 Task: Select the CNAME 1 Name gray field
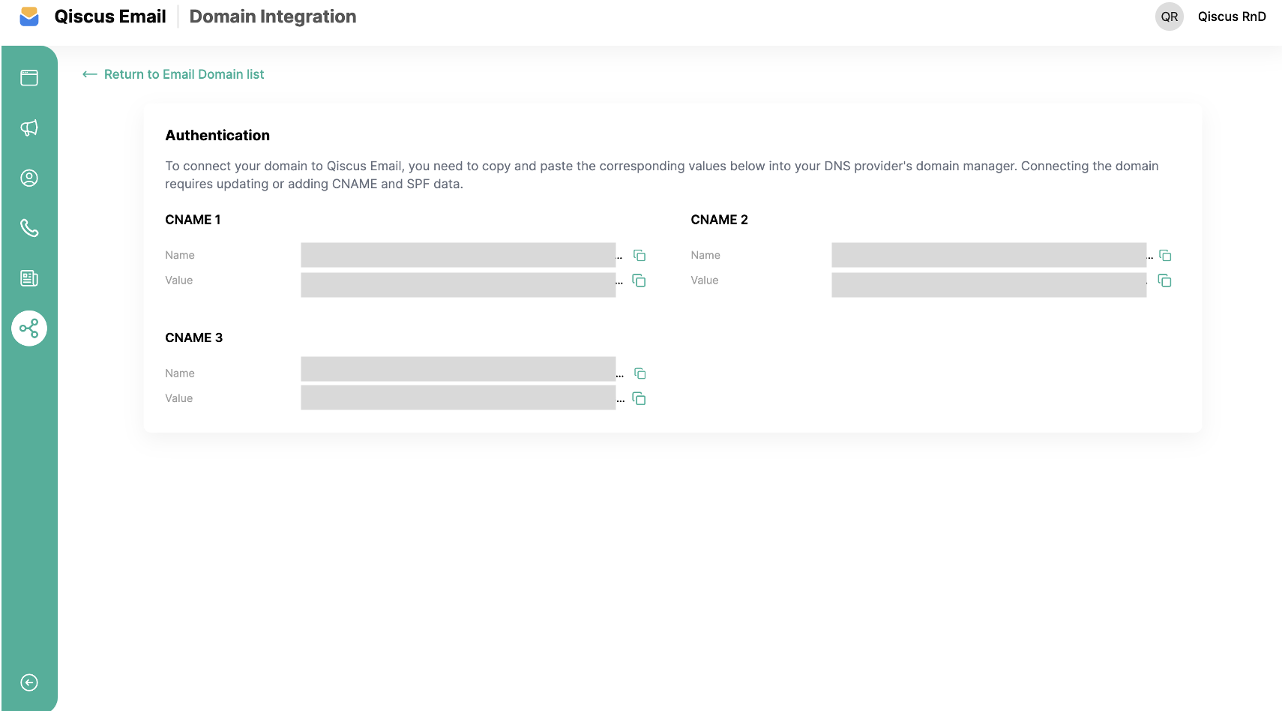click(x=458, y=255)
